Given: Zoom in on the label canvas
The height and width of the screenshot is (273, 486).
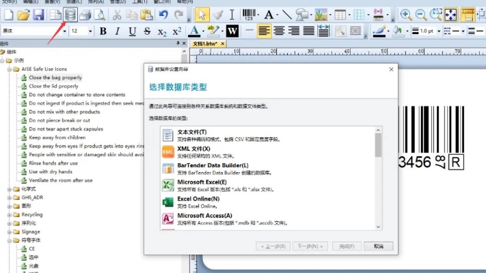Looking at the screenshot, I should pos(406,14).
